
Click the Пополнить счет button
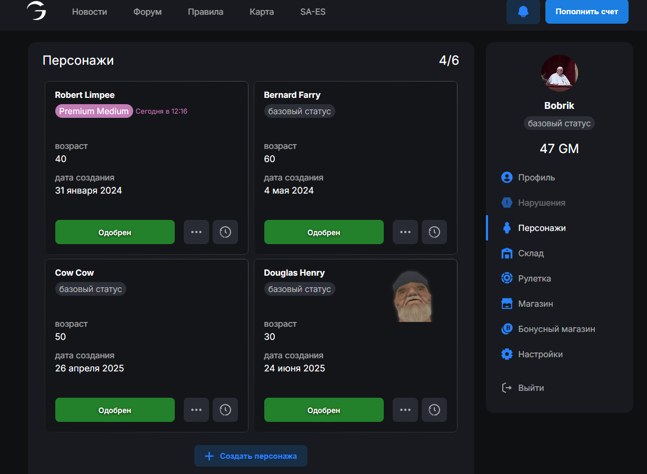586,12
